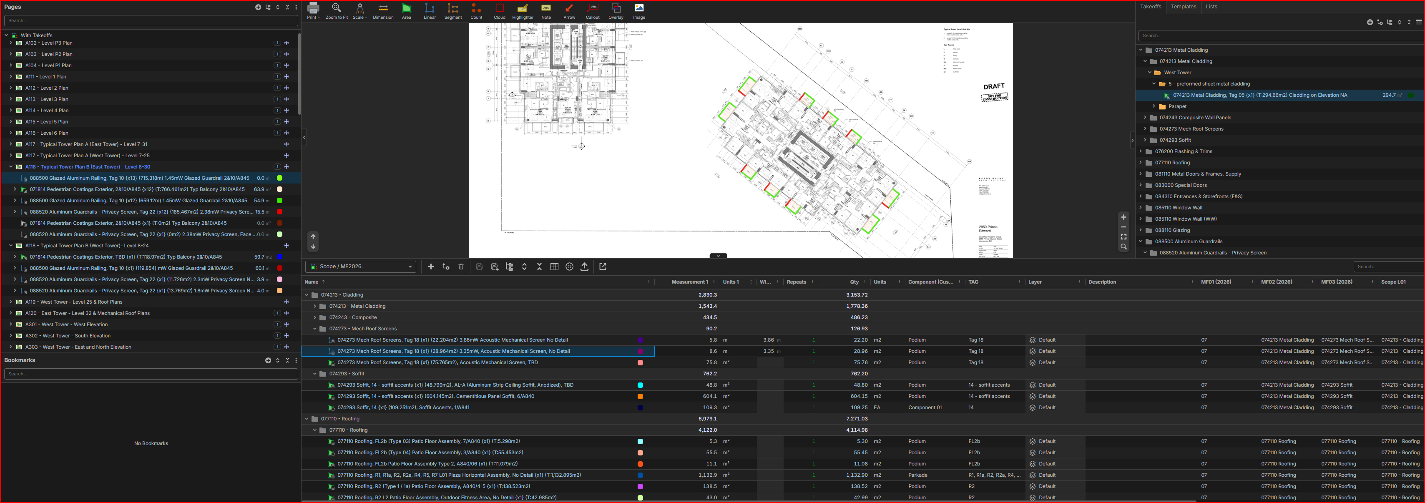Collapse A118 East Tower Level 8-30 page
The image size is (1425, 503).
pos(10,166)
